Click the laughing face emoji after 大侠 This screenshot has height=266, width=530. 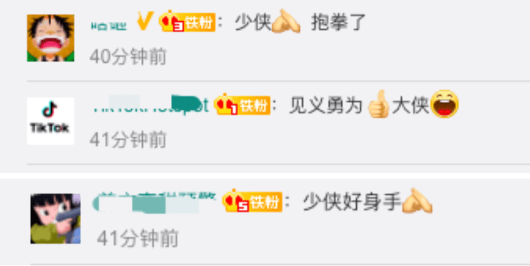click(x=444, y=104)
